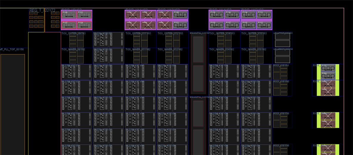
Task: Select I/O pad P127
Action: click(x=69, y=25)
